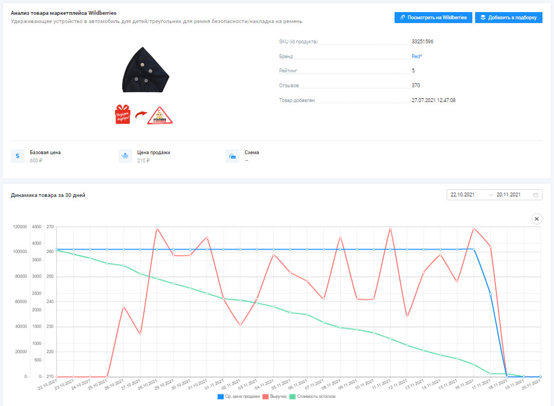Click the Динамика товара за 30 дней title

click(x=48, y=195)
